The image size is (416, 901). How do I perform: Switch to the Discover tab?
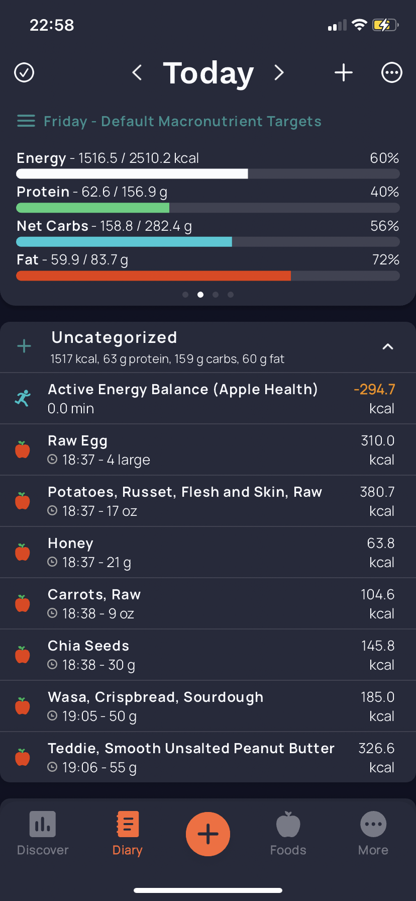tap(43, 834)
